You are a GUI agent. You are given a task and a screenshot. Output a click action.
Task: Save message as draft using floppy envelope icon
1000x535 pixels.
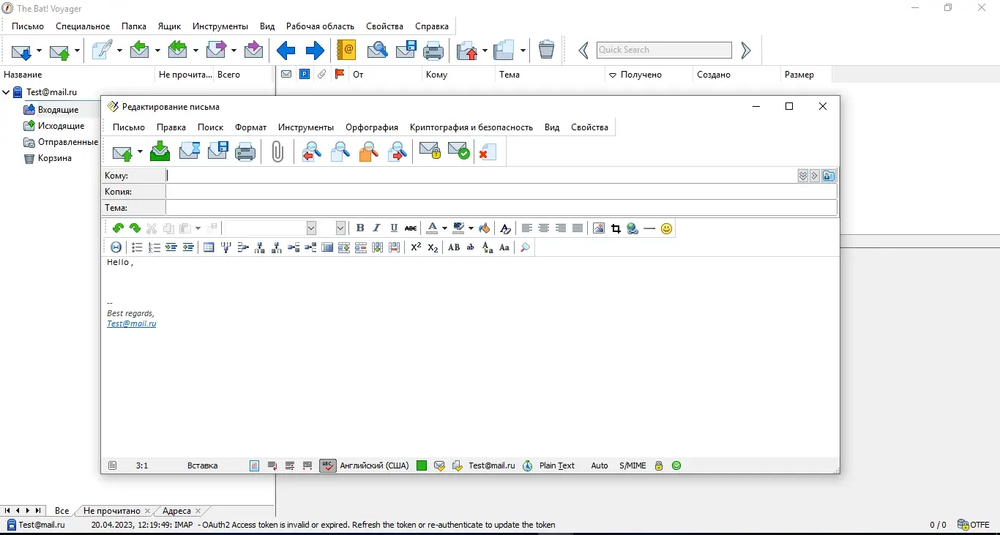click(x=217, y=151)
